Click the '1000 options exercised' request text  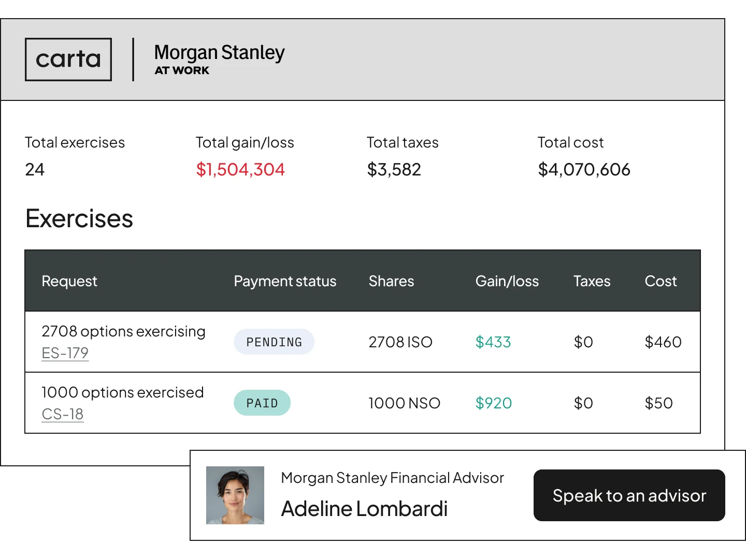click(x=123, y=392)
